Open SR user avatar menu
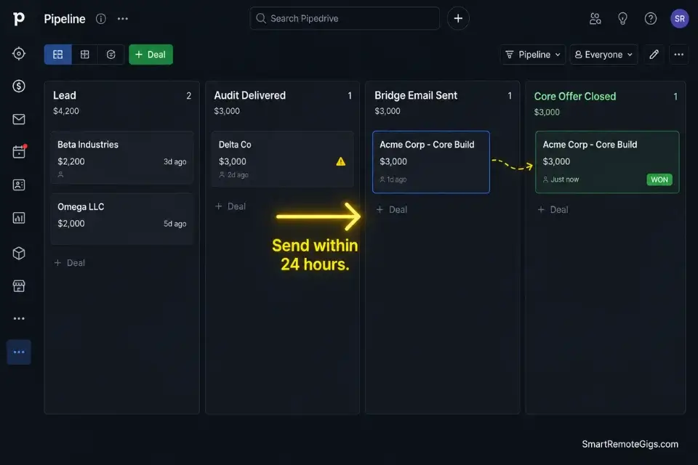This screenshot has height=465, width=698. (679, 19)
